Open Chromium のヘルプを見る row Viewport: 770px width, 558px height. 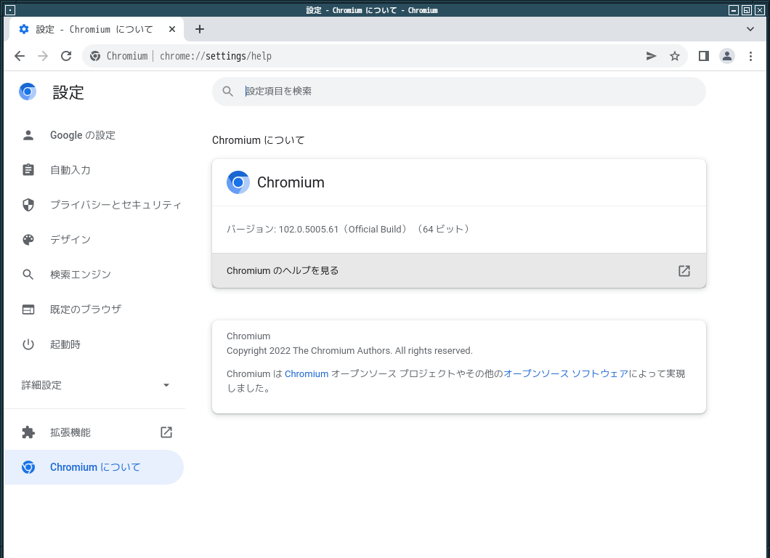(x=458, y=271)
